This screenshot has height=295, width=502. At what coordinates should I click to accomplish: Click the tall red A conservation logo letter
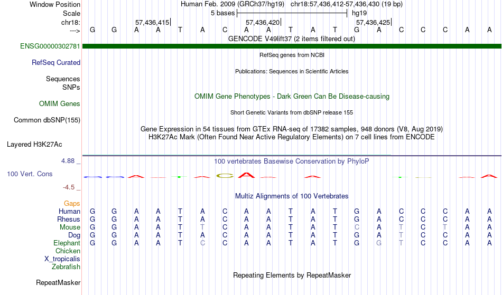247,175
